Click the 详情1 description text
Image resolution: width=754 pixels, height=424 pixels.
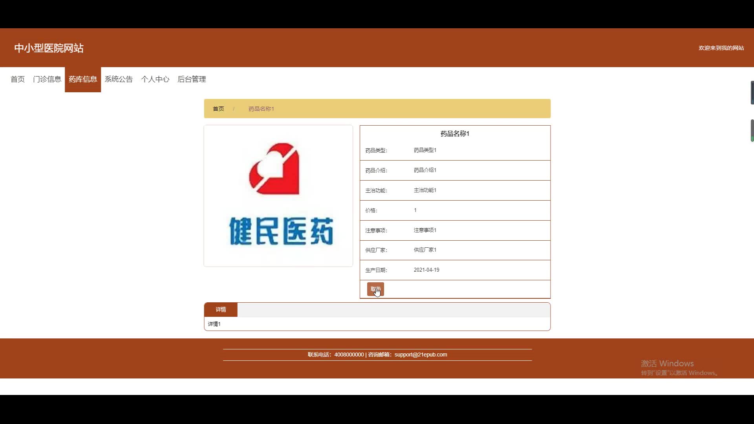point(214,324)
